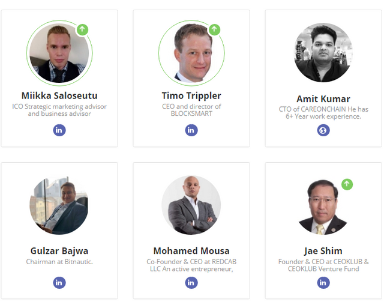Open Gulzar Bajwa's LinkedIn icon
Viewport: 384px width, 302px height.
(x=59, y=282)
